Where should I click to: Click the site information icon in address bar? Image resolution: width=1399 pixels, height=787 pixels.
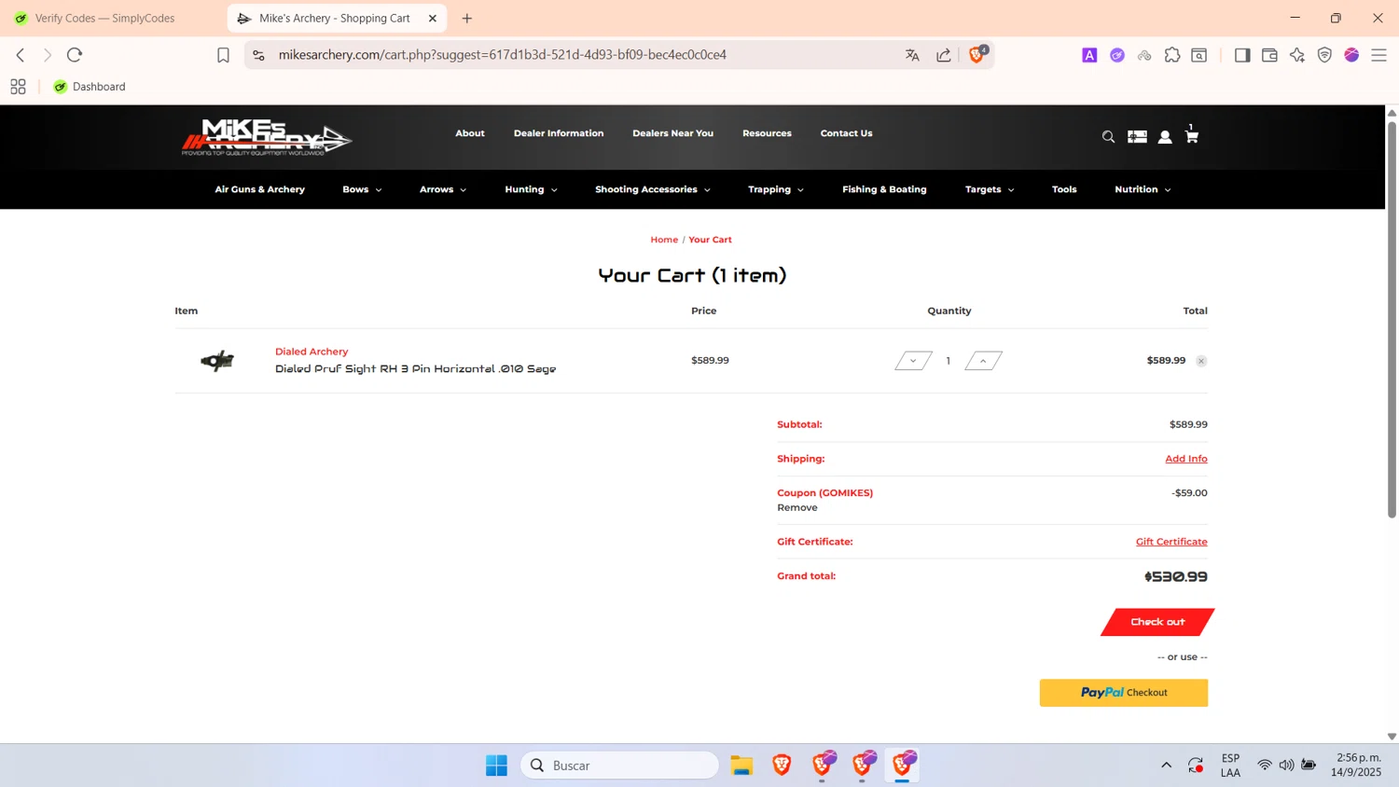coord(259,55)
